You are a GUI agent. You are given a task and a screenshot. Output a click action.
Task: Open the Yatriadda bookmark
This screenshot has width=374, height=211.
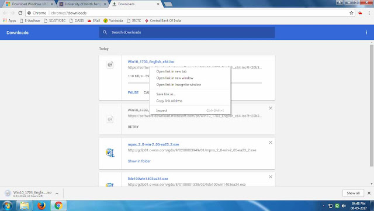pos(113,20)
